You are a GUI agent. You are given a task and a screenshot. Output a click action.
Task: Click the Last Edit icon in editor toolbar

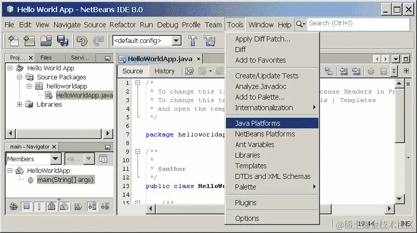pyautogui.click(x=190, y=71)
